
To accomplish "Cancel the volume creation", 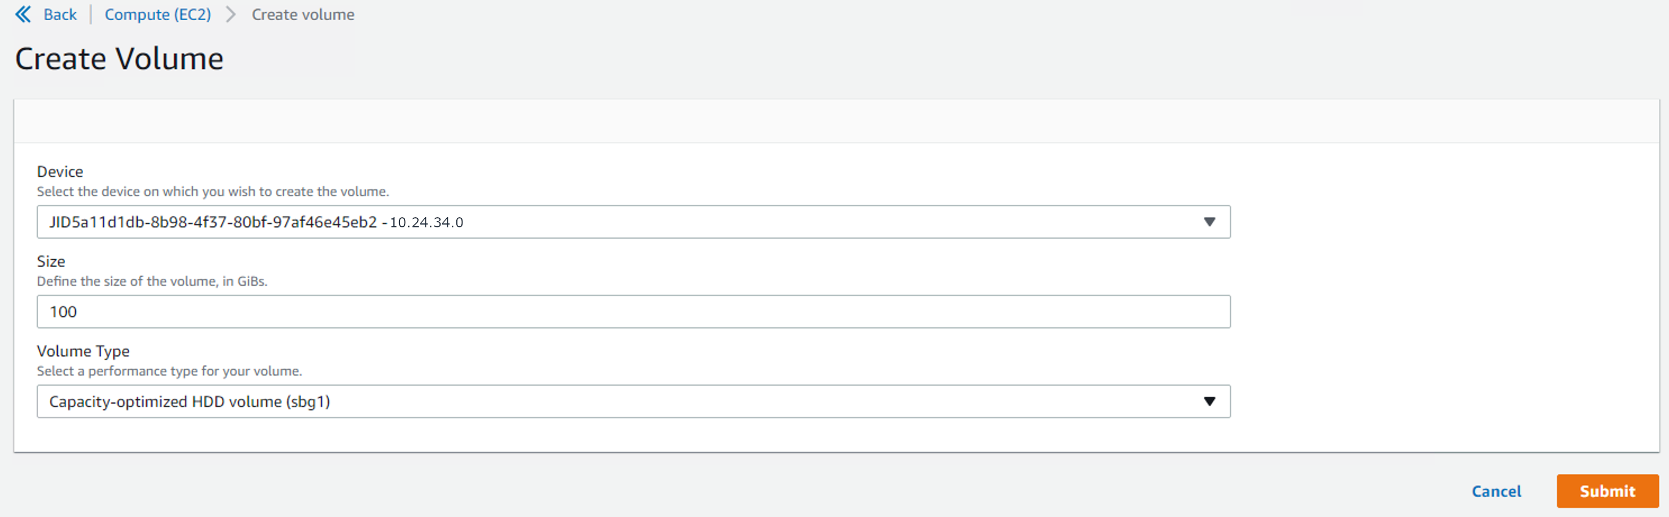I will pos(1496,491).
